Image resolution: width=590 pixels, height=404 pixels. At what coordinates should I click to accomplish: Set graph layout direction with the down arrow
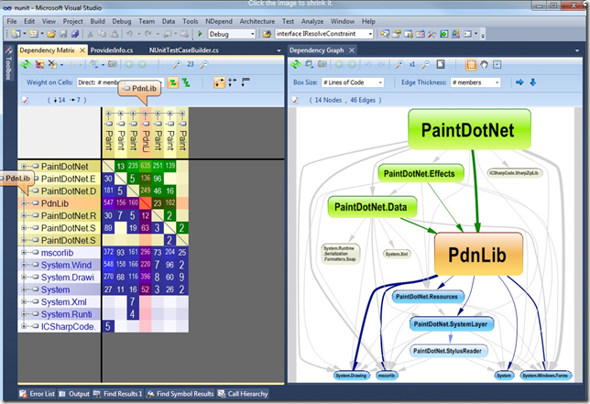(533, 82)
